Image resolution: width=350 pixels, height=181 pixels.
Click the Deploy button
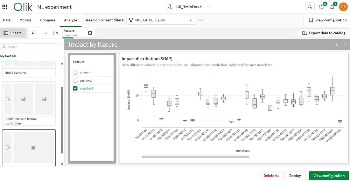[x=295, y=176]
